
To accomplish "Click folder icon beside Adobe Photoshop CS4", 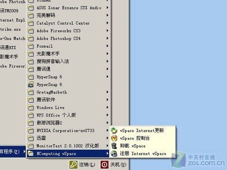I will [x=31, y=39].
